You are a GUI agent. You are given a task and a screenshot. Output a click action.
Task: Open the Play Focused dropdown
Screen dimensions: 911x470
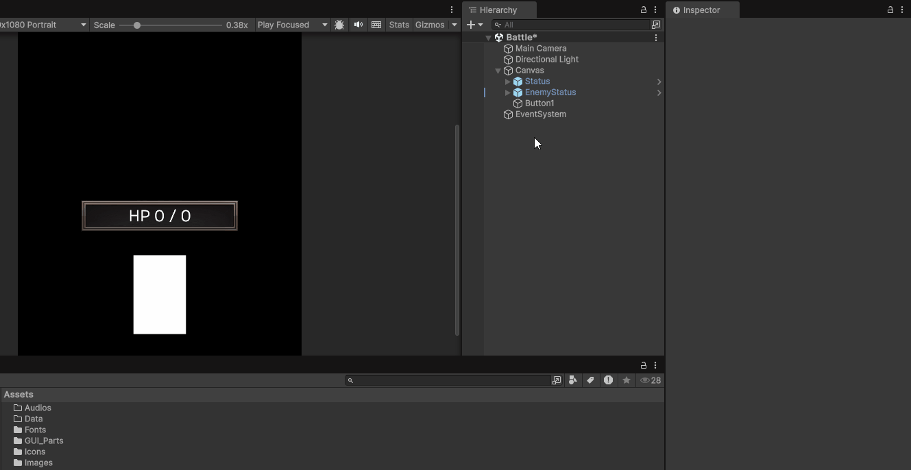293,25
